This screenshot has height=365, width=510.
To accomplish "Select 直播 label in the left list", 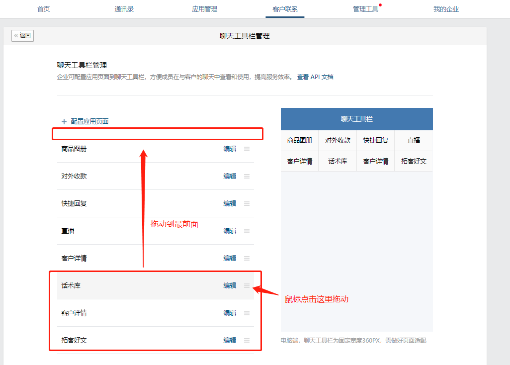I will pos(68,231).
